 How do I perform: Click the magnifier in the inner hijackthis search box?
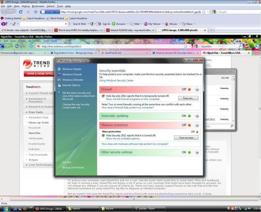(x=240, y=46)
